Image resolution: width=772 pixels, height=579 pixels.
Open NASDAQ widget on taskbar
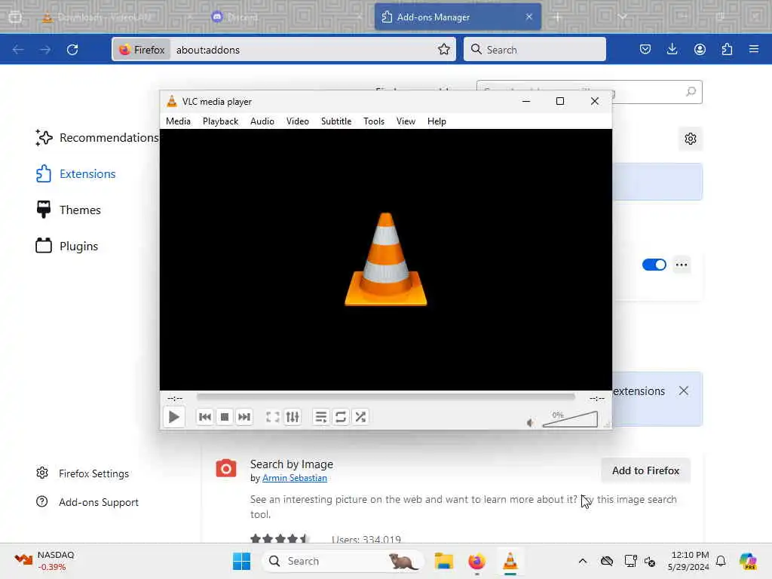[44, 561]
